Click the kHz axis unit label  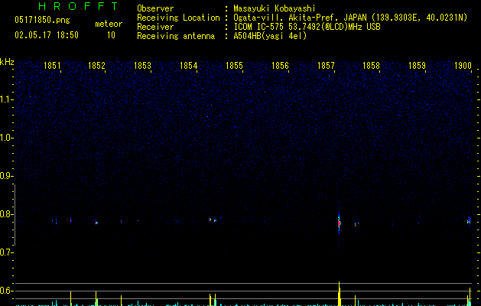click(7, 62)
